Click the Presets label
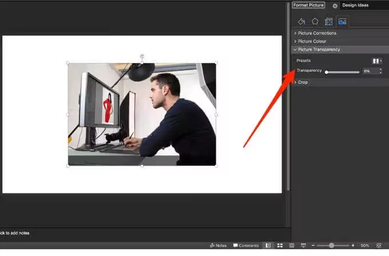The height and width of the screenshot is (256, 389). [x=303, y=61]
